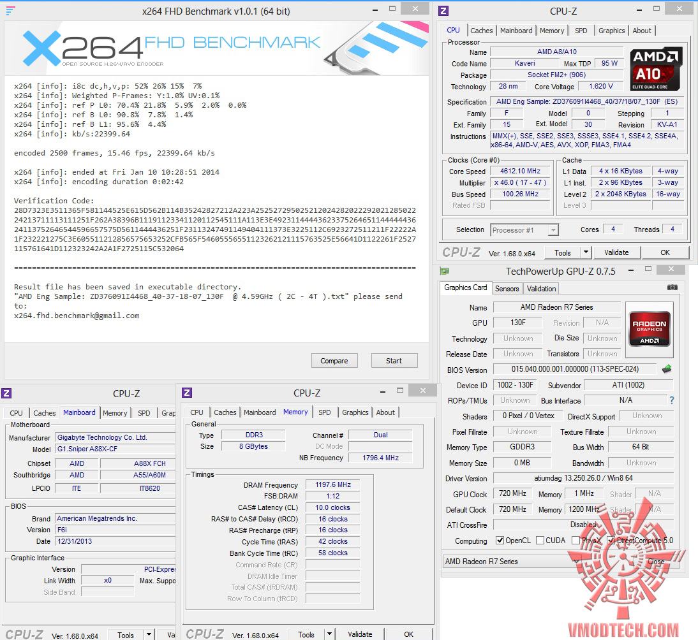Open SPD tab in CPU-Z Memory window
Image resolution: width=698 pixels, height=640 pixels.
[x=325, y=412]
